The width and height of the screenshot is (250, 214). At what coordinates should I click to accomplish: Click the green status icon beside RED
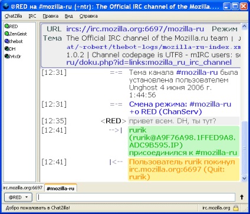click(6, 26)
